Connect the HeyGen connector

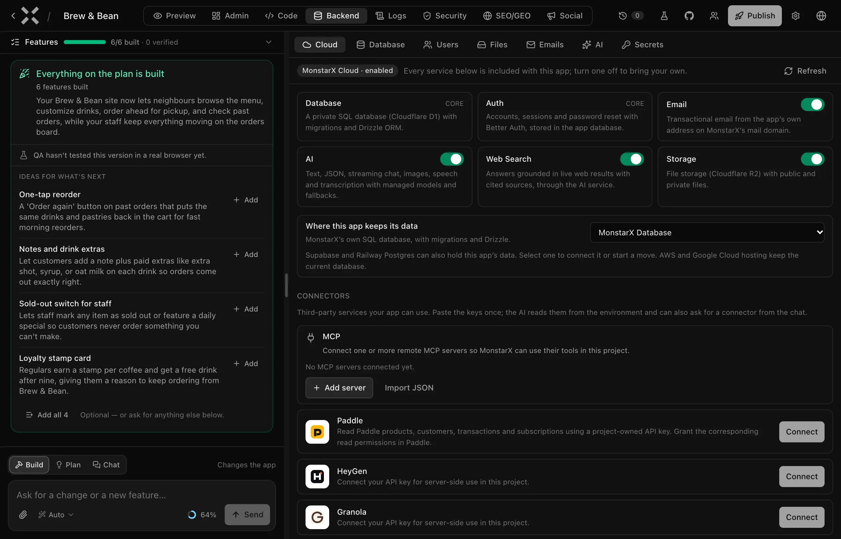pyautogui.click(x=802, y=476)
